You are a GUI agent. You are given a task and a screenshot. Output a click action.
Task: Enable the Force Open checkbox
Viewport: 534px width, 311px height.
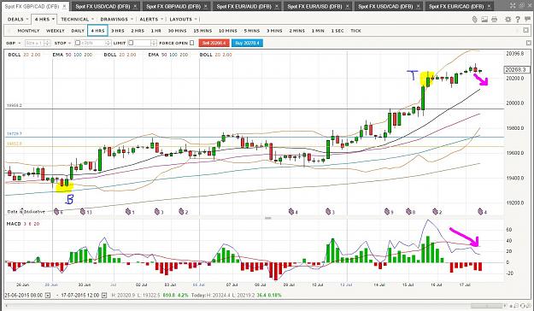tap(191, 43)
